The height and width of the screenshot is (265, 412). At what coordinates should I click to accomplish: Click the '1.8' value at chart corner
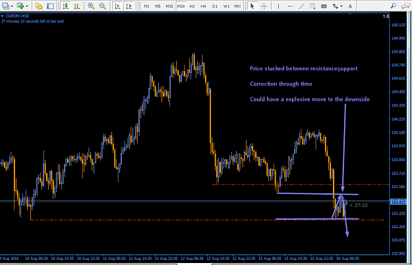pyautogui.click(x=386, y=16)
